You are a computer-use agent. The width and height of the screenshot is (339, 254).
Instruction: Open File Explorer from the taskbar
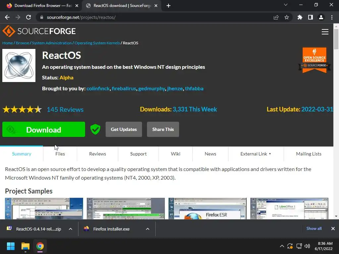[x=25, y=246]
